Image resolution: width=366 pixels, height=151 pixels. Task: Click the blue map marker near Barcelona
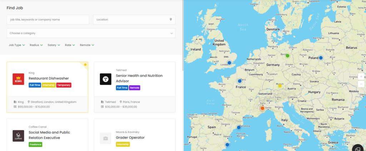(238, 127)
